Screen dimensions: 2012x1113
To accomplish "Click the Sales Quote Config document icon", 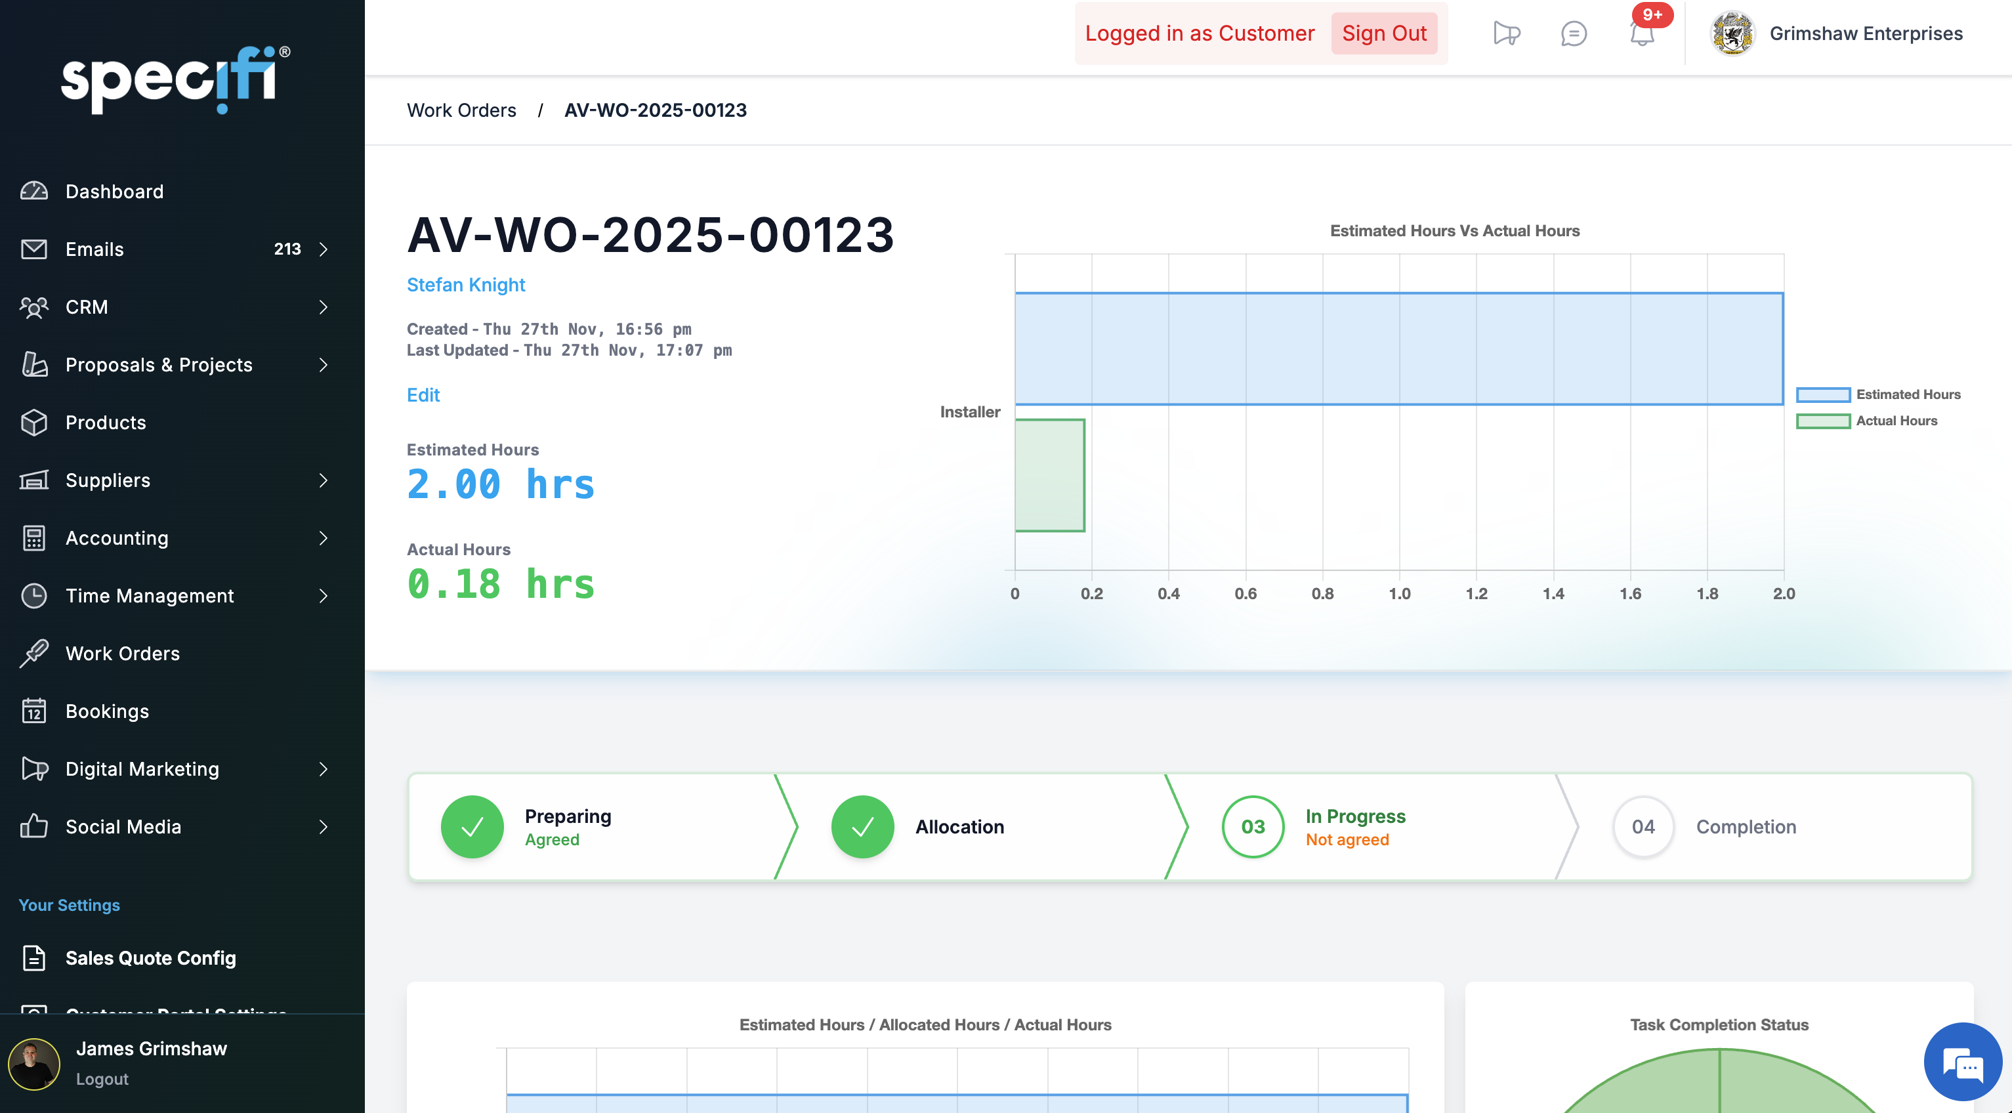I will (33, 957).
